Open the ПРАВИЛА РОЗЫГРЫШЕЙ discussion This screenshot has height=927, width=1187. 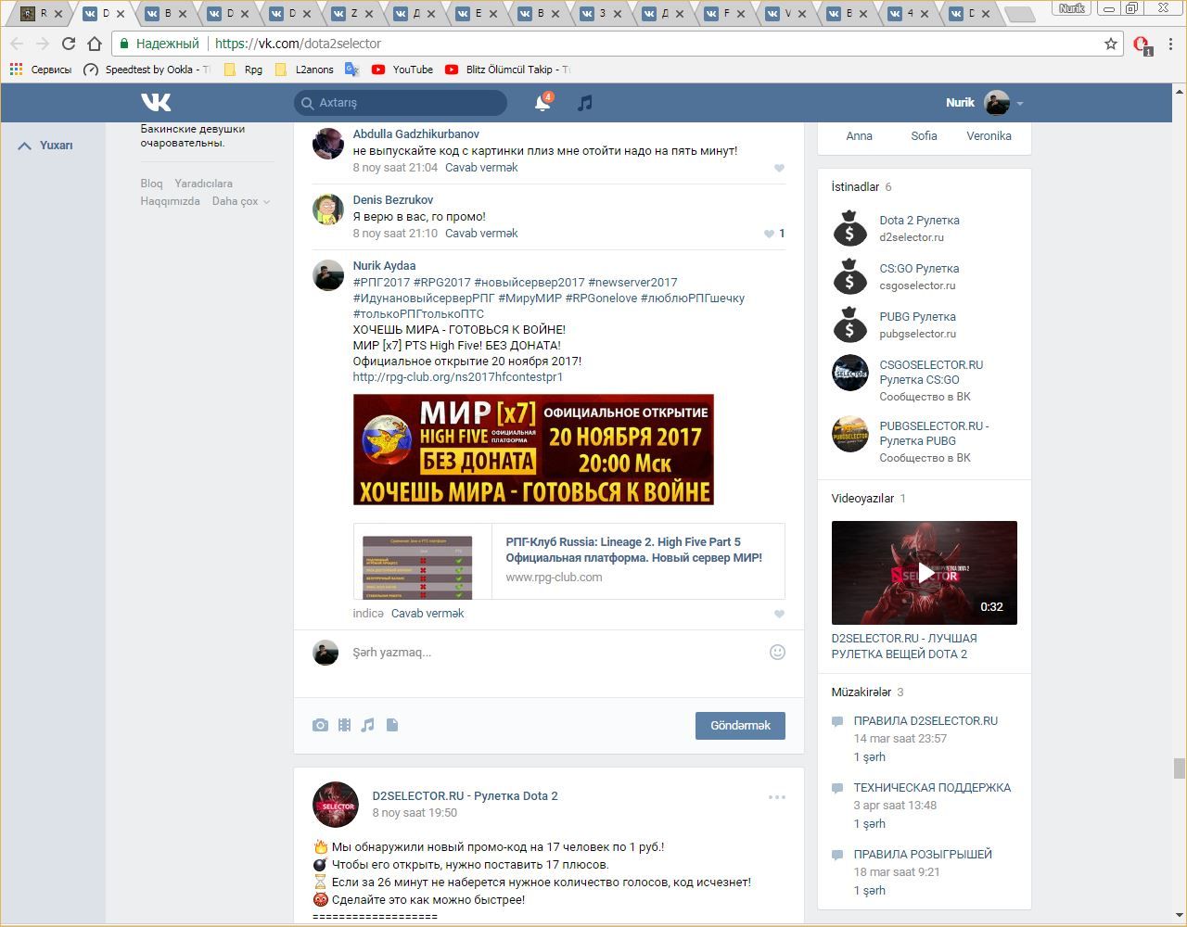pos(923,855)
